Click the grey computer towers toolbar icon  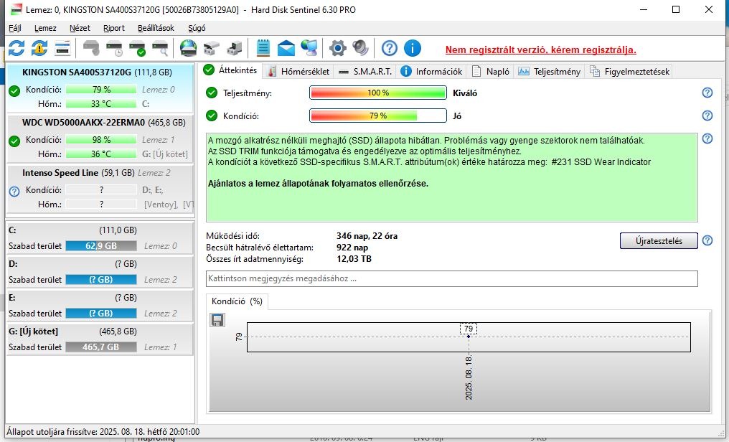pyautogui.click(x=234, y=48)
